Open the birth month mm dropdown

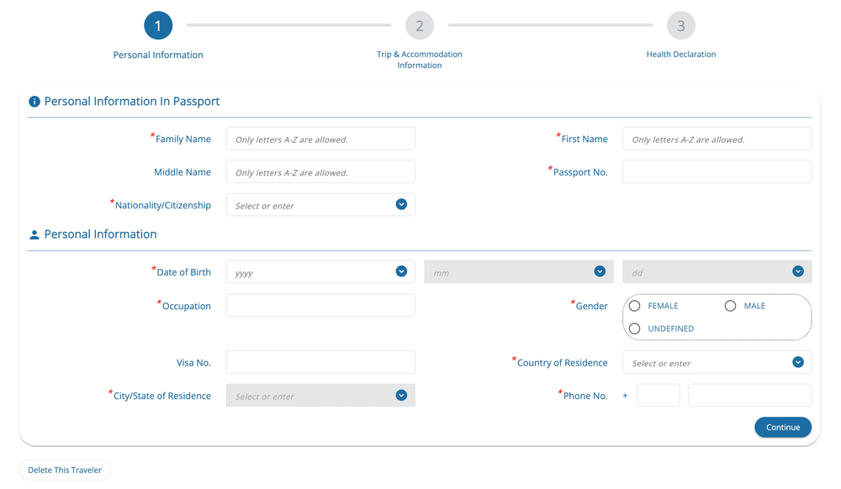pos(519,271)
